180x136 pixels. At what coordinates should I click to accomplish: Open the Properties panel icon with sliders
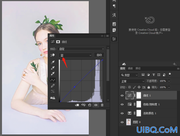(114, 39)
